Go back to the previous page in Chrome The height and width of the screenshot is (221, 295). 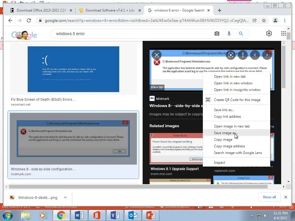coord(10,20)
